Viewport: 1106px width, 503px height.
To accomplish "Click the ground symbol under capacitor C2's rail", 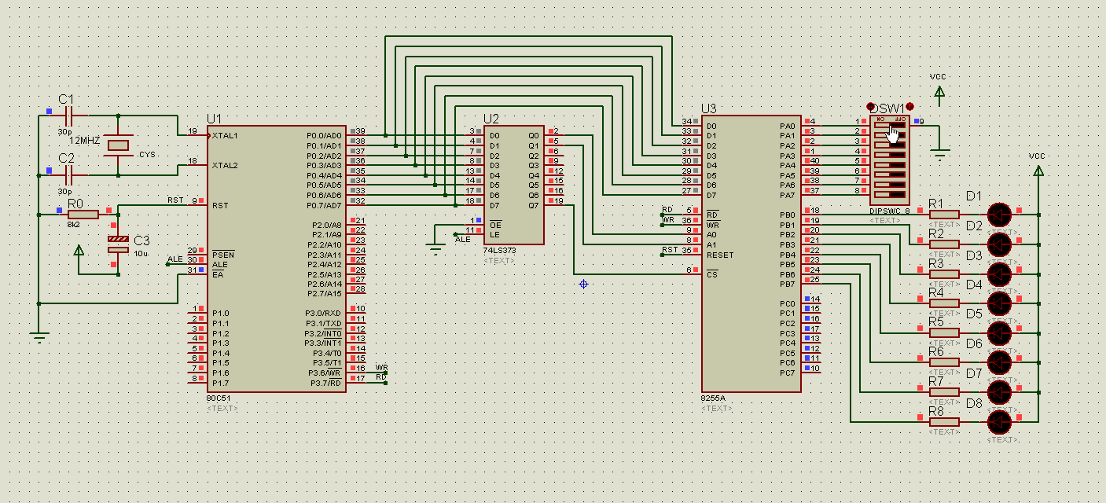I will point(39,338).
